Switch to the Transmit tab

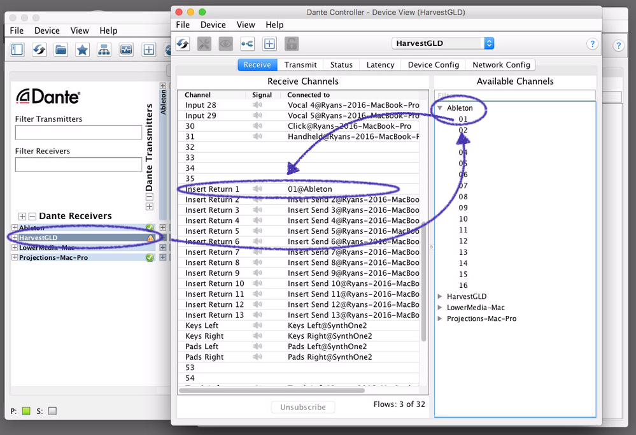click(300, 65)
